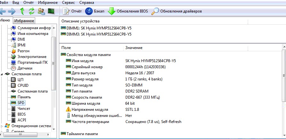Viewport: 286px width, 139px height.
Task: Open the Вид menu
Action: [16, 3]
